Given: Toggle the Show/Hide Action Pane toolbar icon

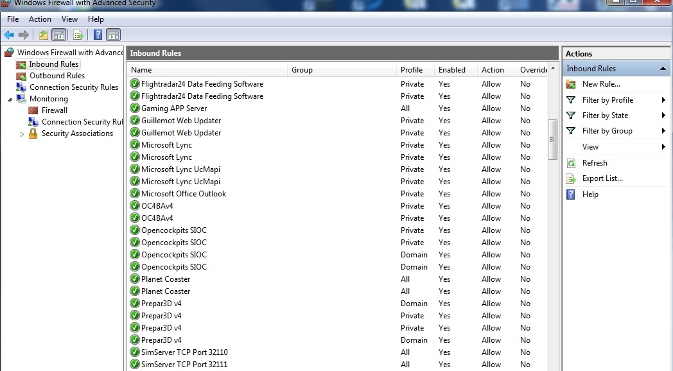Looking at the screenshot, I should pyautogui.click(x=113, y=35).
